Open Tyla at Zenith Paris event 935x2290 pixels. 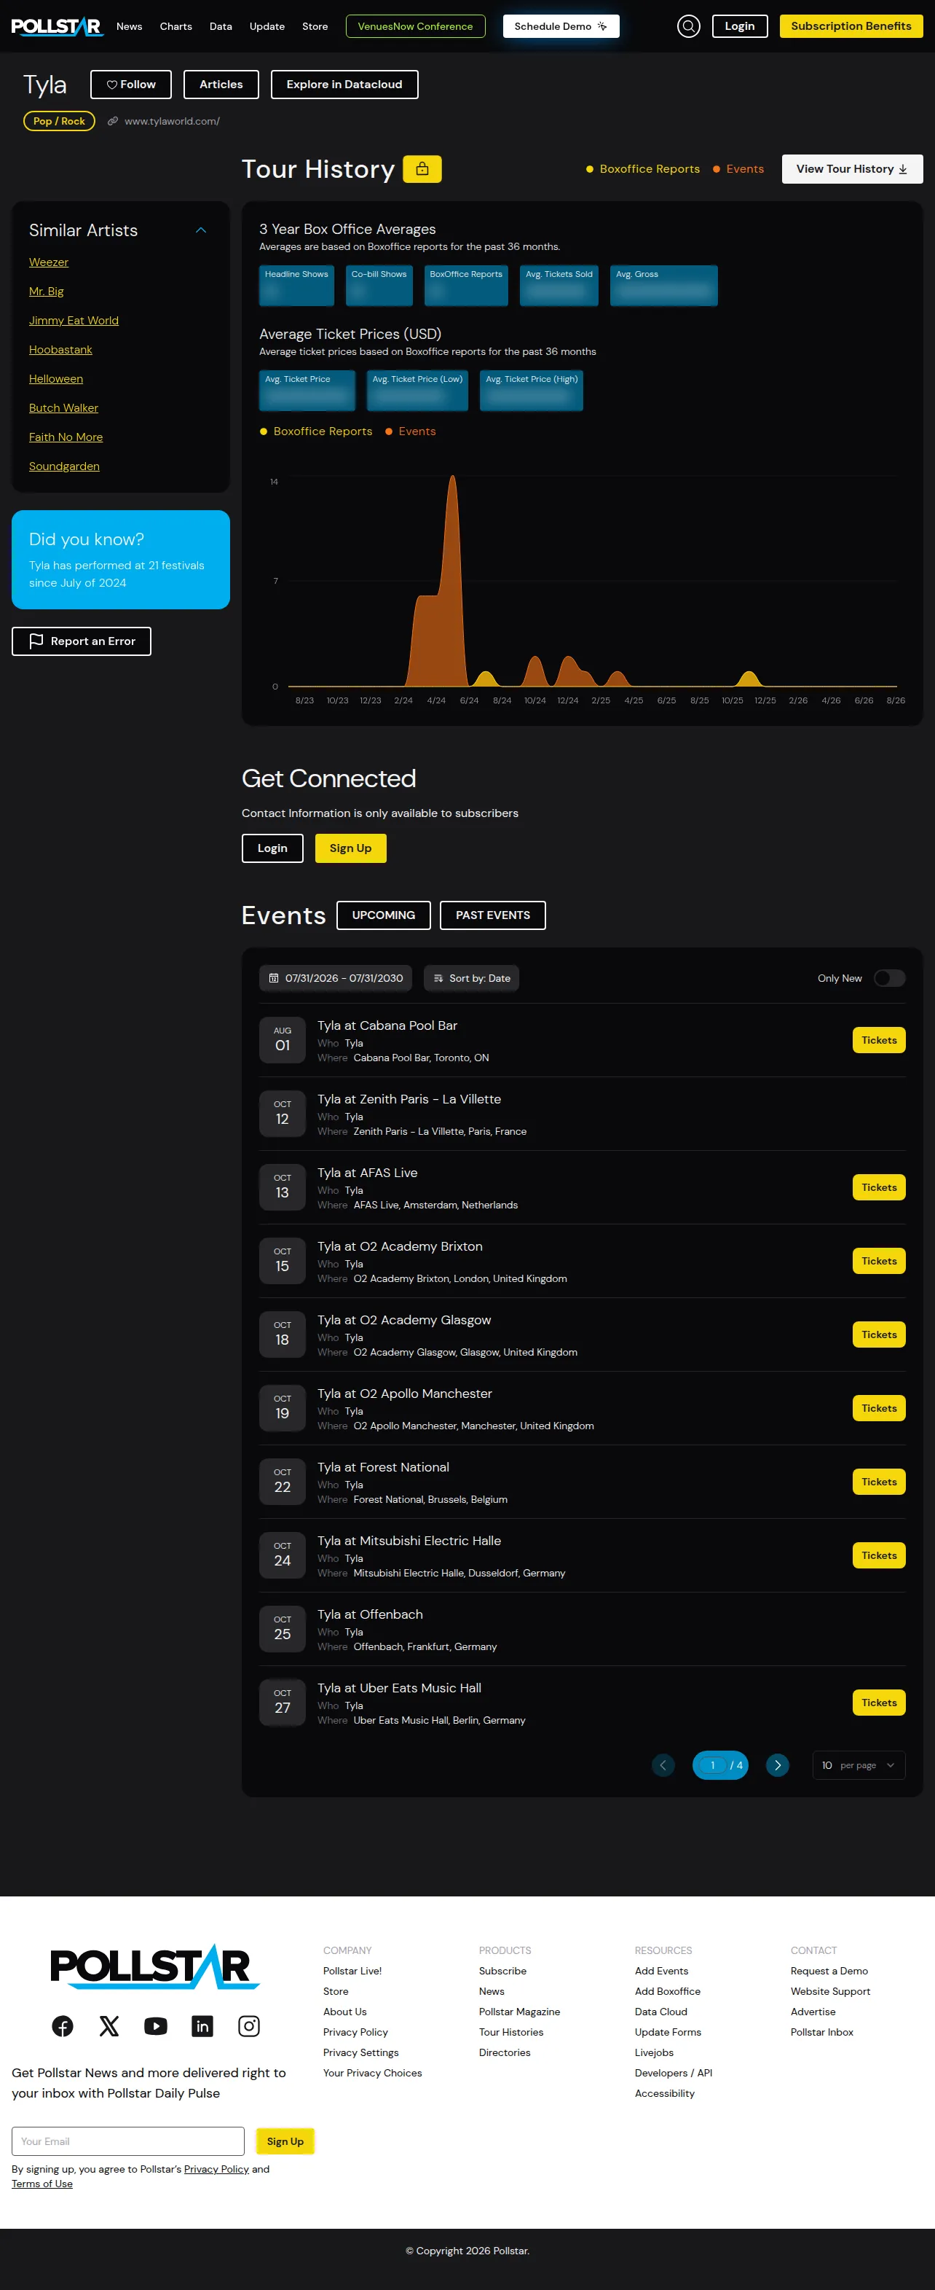click(x=409, y=1100)
